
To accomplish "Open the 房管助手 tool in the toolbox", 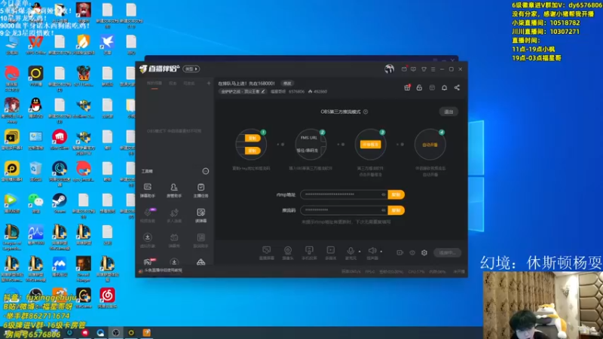I will pos(174,191).
